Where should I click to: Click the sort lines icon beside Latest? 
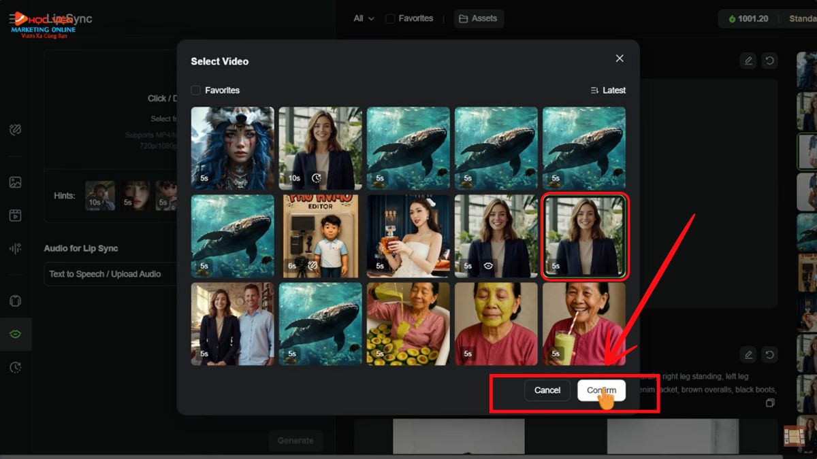pyautogui.click(x=594, y=90)
